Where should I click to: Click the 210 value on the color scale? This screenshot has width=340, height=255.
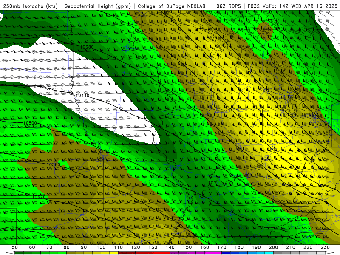[x=291, y=247]
